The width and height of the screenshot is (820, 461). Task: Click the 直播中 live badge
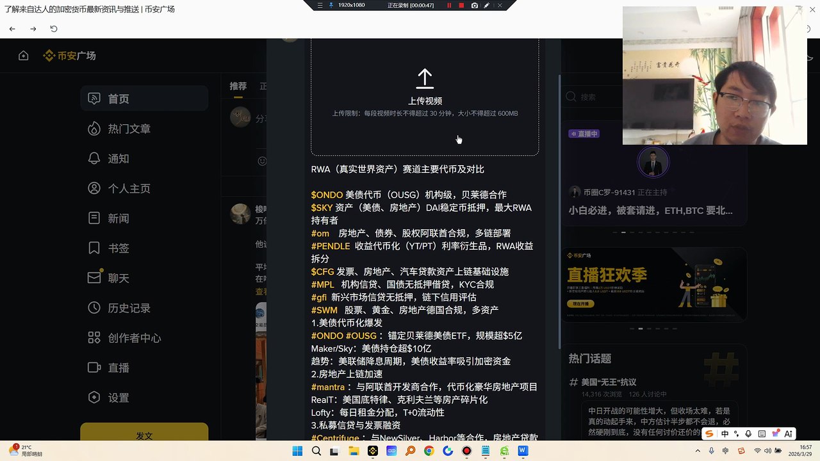pos(584,134)
